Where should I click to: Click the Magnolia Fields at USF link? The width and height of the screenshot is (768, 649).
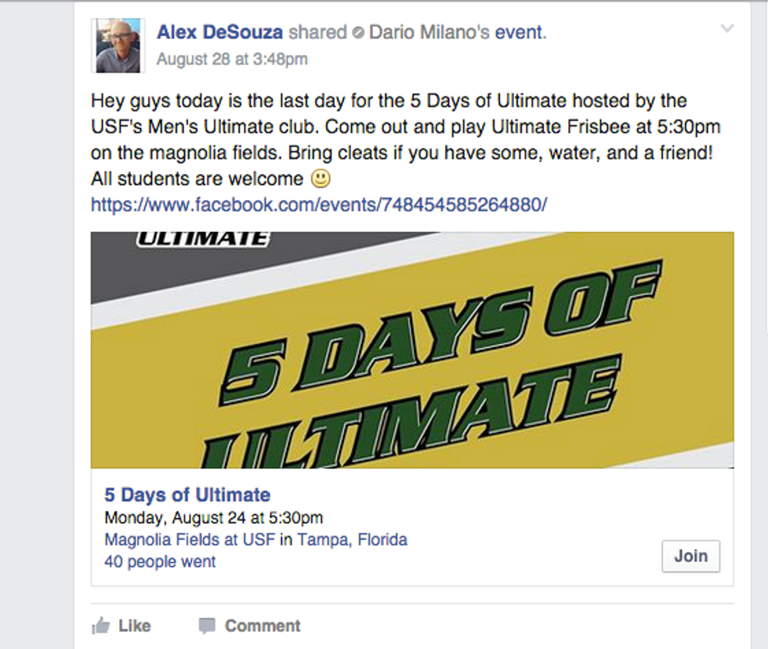190,540
